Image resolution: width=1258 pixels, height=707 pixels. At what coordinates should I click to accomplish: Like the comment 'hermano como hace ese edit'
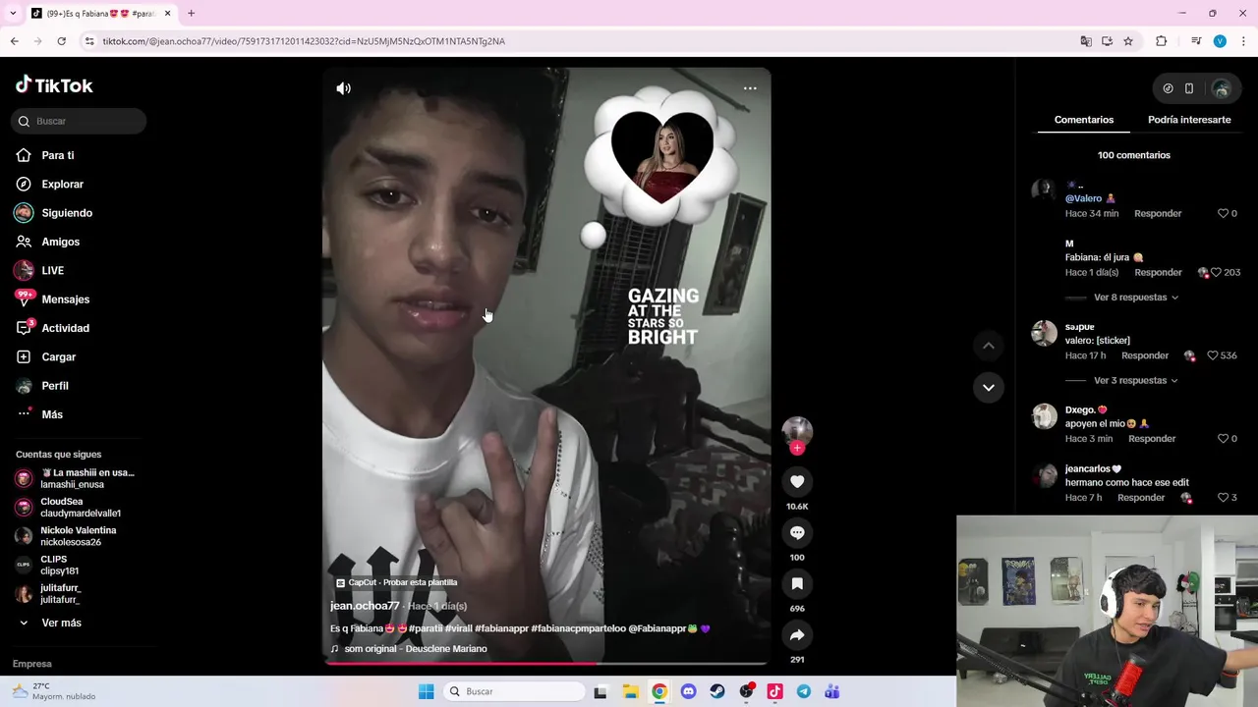click(1224, 498)
